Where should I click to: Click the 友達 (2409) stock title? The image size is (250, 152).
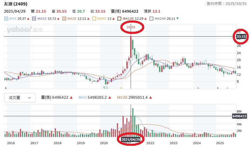[16, 4]
